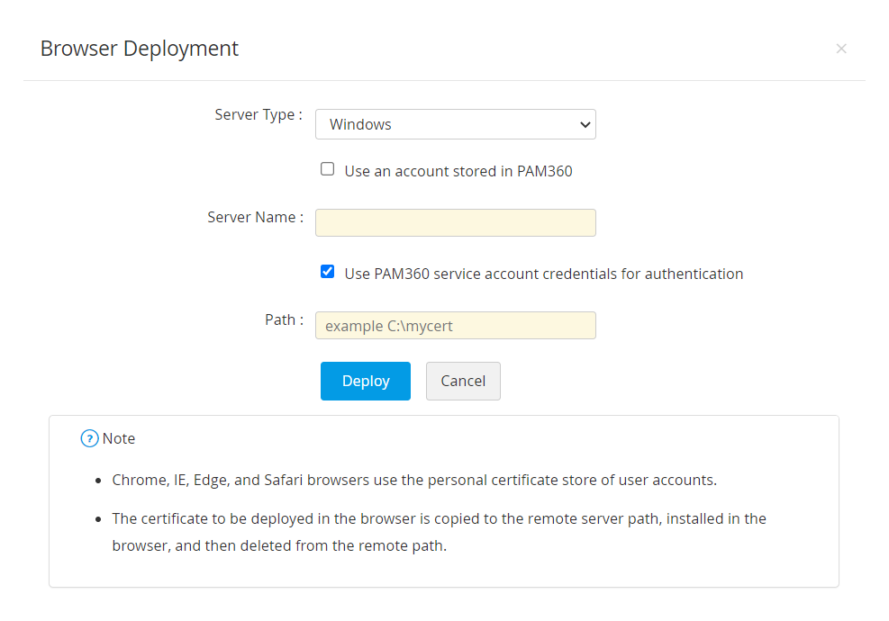The width and height of the screenshot is (889, 621).
Task: Uncheck the PAM360 service account credentials checkbox
Action: tap(328, 272)
